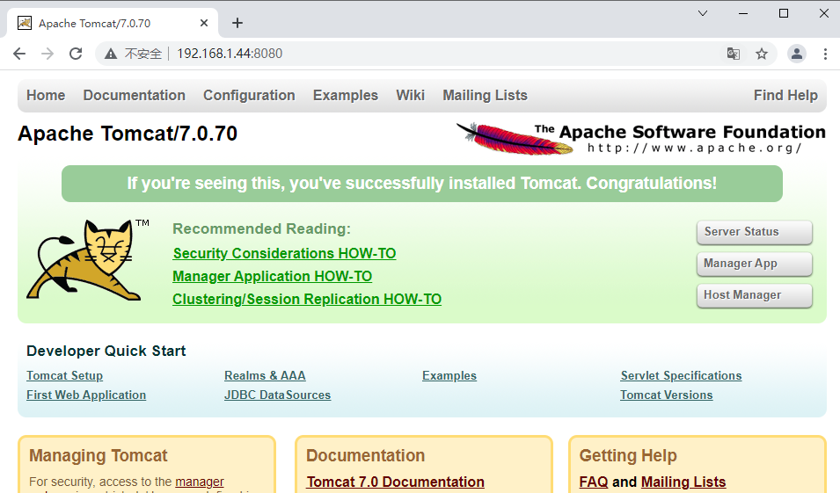
Task: Open the Wiki navigation item
Action: [x=411, y=95]
